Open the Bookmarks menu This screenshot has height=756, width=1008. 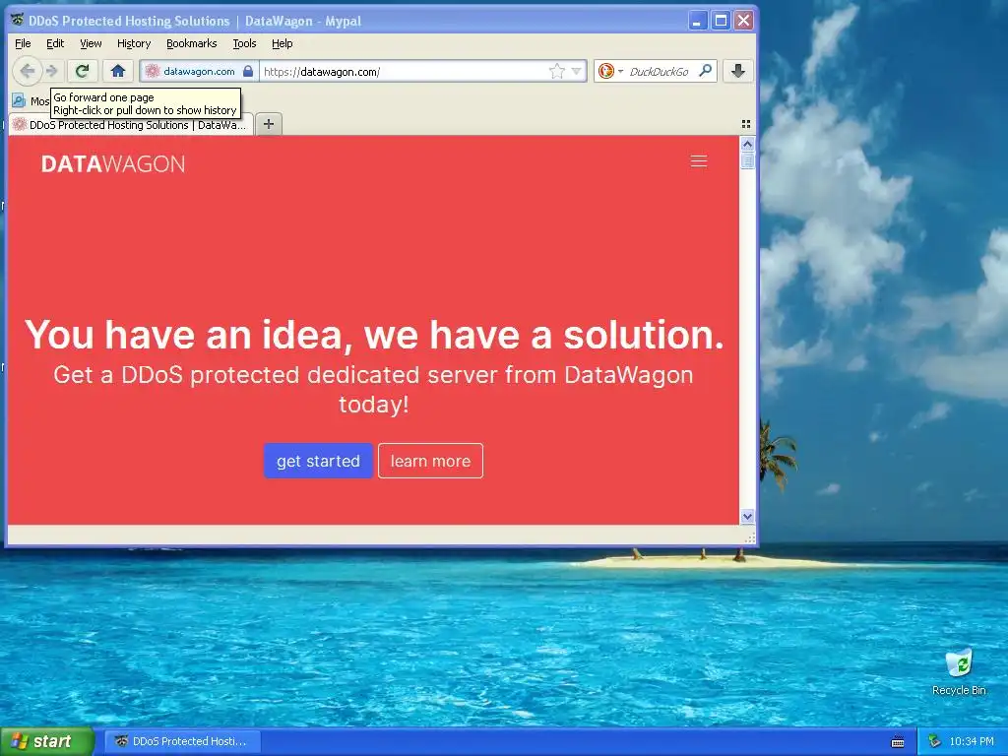(x=192, y=43)
